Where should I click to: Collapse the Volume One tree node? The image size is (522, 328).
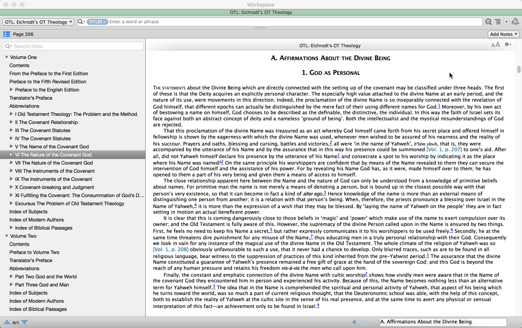coord(7,57)
